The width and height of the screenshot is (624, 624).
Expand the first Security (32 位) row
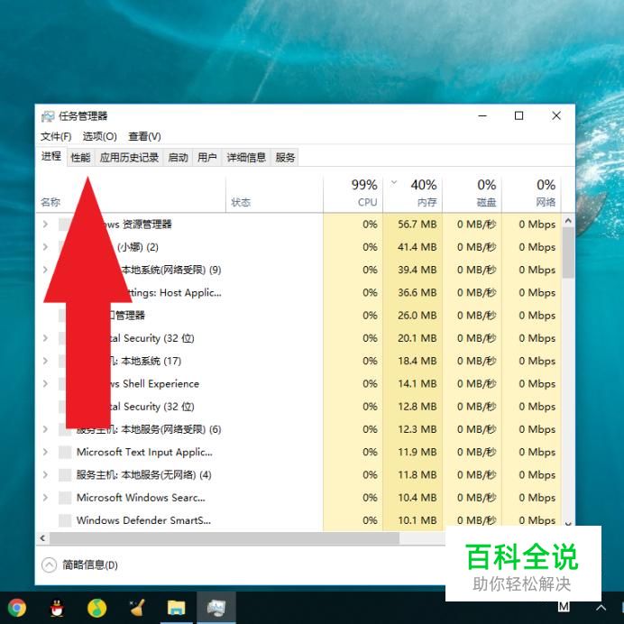pyautogui.click(x=45, y=338)
